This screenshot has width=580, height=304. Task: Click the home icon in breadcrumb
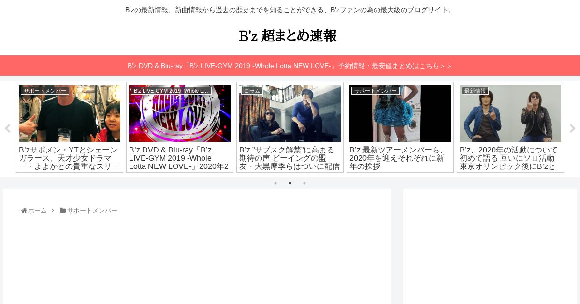pyautogui.click(x=24, y=211)
